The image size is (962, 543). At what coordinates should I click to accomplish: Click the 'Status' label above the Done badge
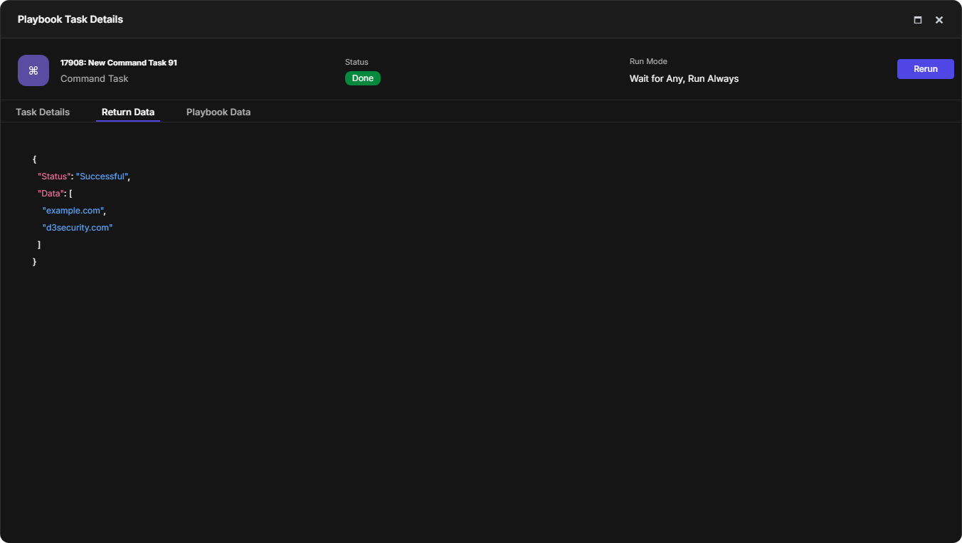356,62
